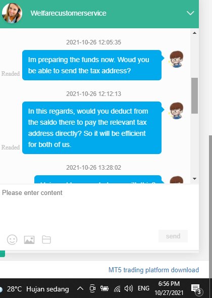Open the volume speaker tray icon
This screenshot has width=212, height=298.
point(129,289)
